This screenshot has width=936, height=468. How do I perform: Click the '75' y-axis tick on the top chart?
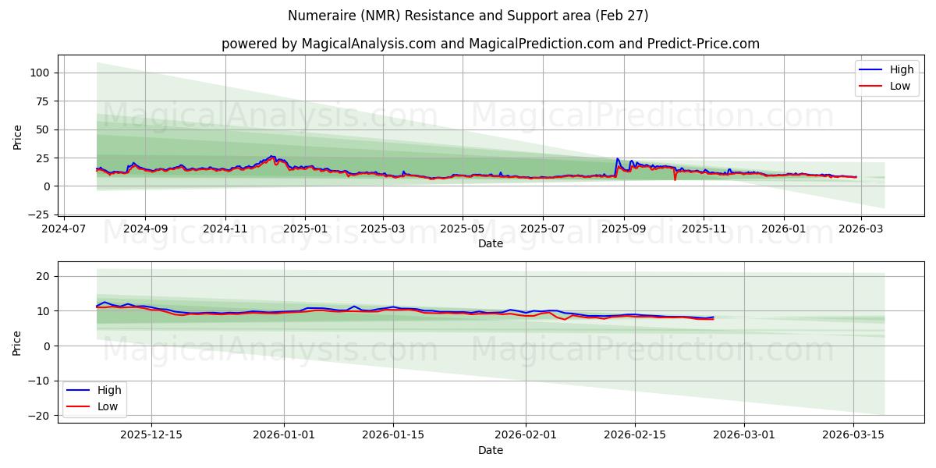(44, 101)
